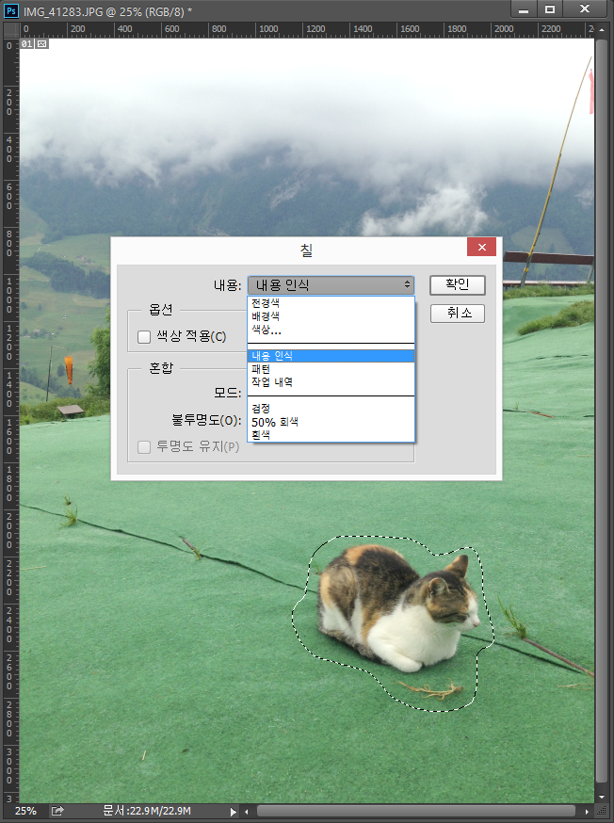Choose 전경색 from the content list
This screenshot has height=823, width=614.
331,303
